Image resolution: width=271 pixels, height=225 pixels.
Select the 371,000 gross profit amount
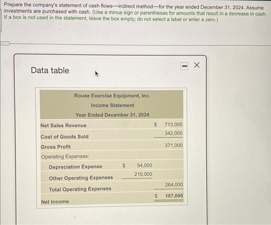tap(173, 145)
